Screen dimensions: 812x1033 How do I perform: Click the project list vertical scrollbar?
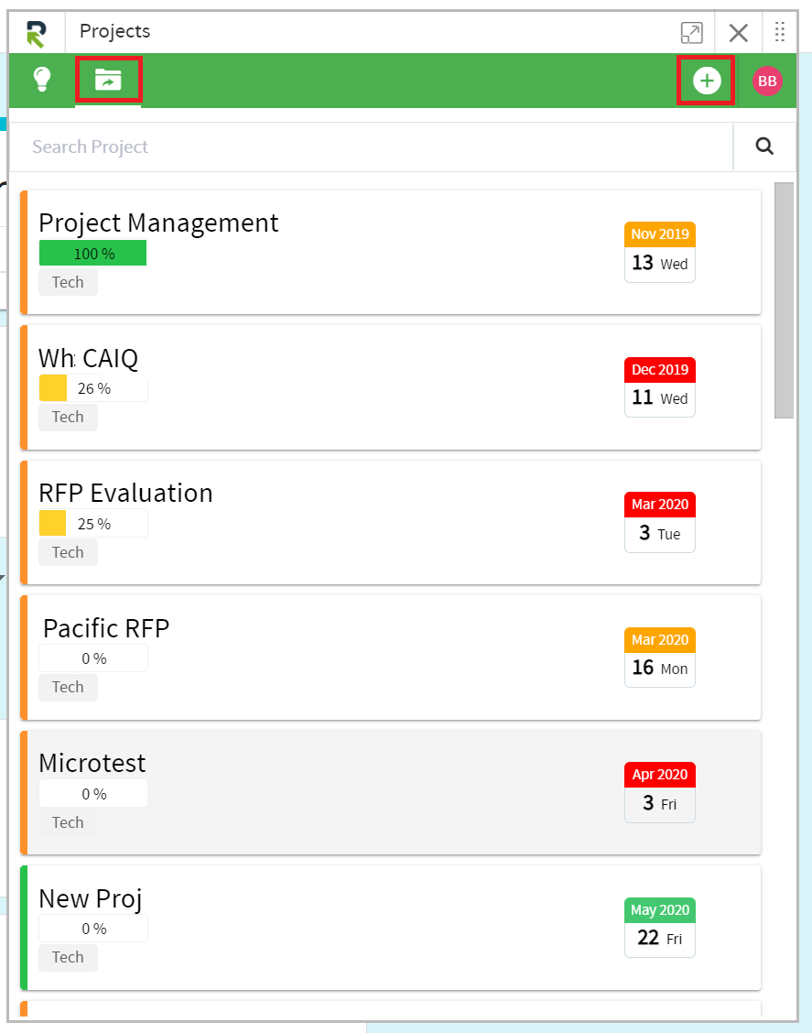tap(784, 300)
